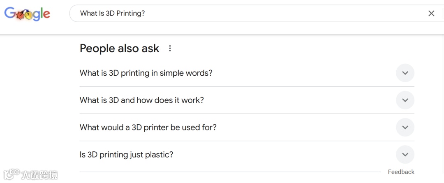Clear the search query with the X

click(x=431, y=14)
